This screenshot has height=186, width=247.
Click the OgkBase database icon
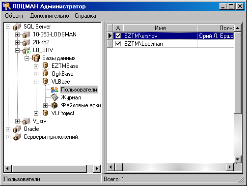[45, 74]
